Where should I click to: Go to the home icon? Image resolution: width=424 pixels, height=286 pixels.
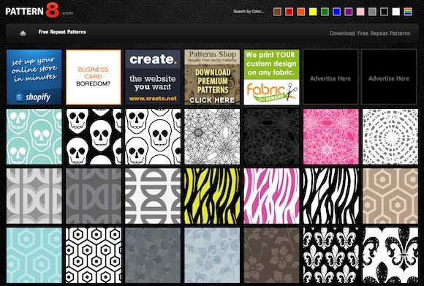tap(23, 33)
